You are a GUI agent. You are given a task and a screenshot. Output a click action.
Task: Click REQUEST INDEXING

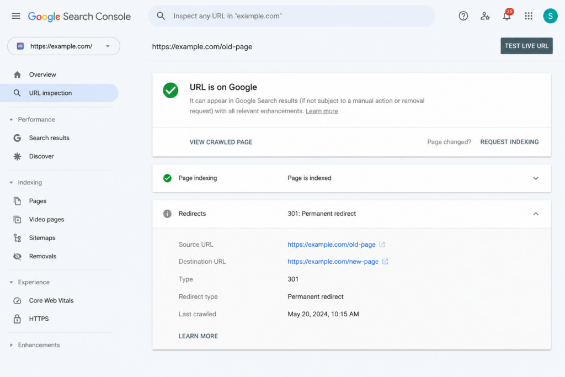point(509,142)
